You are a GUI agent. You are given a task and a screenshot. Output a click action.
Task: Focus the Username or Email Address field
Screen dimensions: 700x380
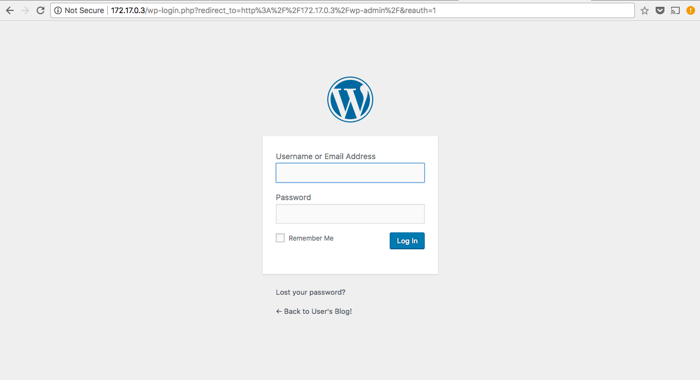pos(350,173)
